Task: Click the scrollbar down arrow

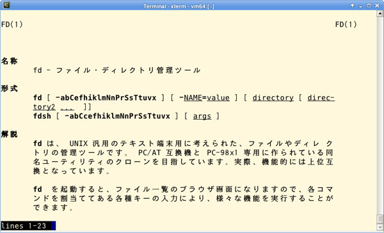Action: pyautogui.click(x=380, y=227)
